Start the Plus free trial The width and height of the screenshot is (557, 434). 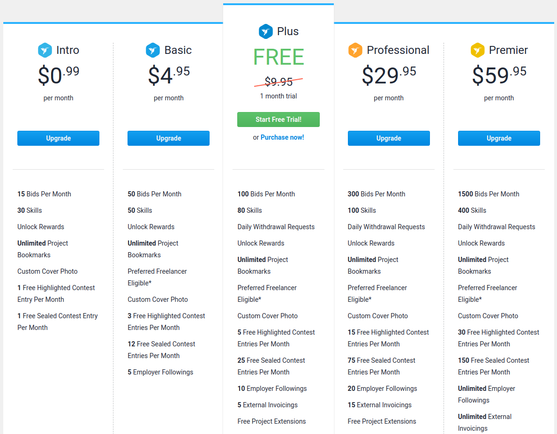coord(278,120)
